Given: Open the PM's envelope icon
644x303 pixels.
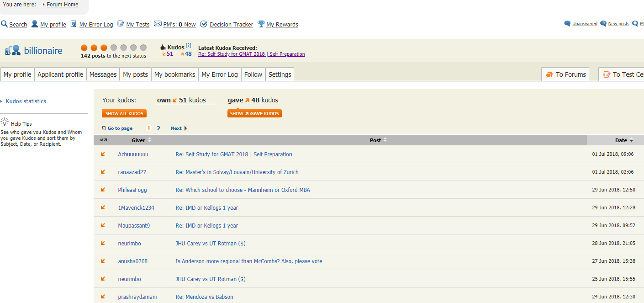Looking at the screenshot, I should pos(158,24).
